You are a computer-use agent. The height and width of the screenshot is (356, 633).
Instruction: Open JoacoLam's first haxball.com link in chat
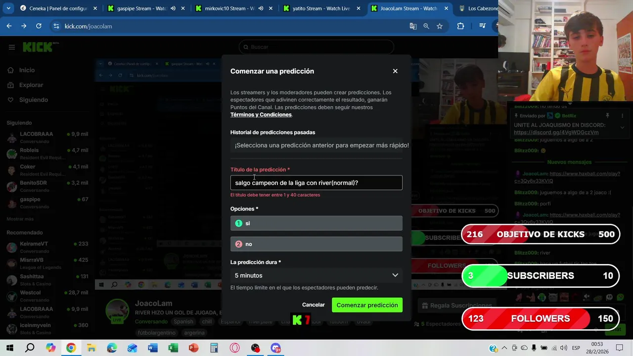(x=567, y=178)
